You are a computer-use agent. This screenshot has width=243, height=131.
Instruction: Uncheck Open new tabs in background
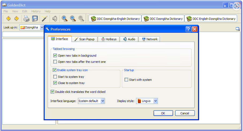coord(55,56)
